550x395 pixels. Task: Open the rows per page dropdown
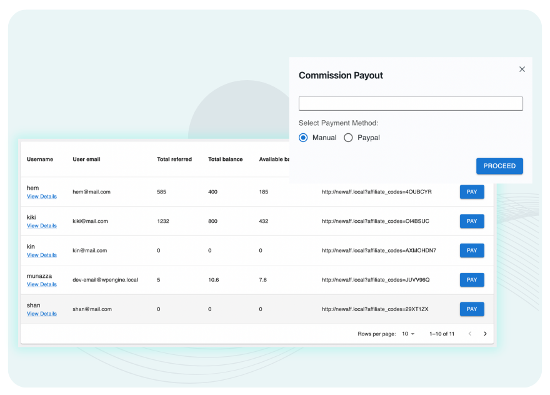pyautogui.click(x=408, y=334)
